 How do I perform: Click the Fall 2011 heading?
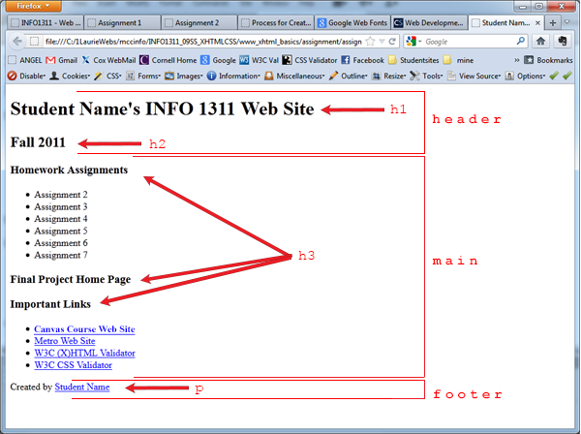(38, 142)
